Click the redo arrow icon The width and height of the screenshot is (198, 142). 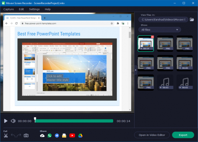pyautogui.click(x=19, y=135)
